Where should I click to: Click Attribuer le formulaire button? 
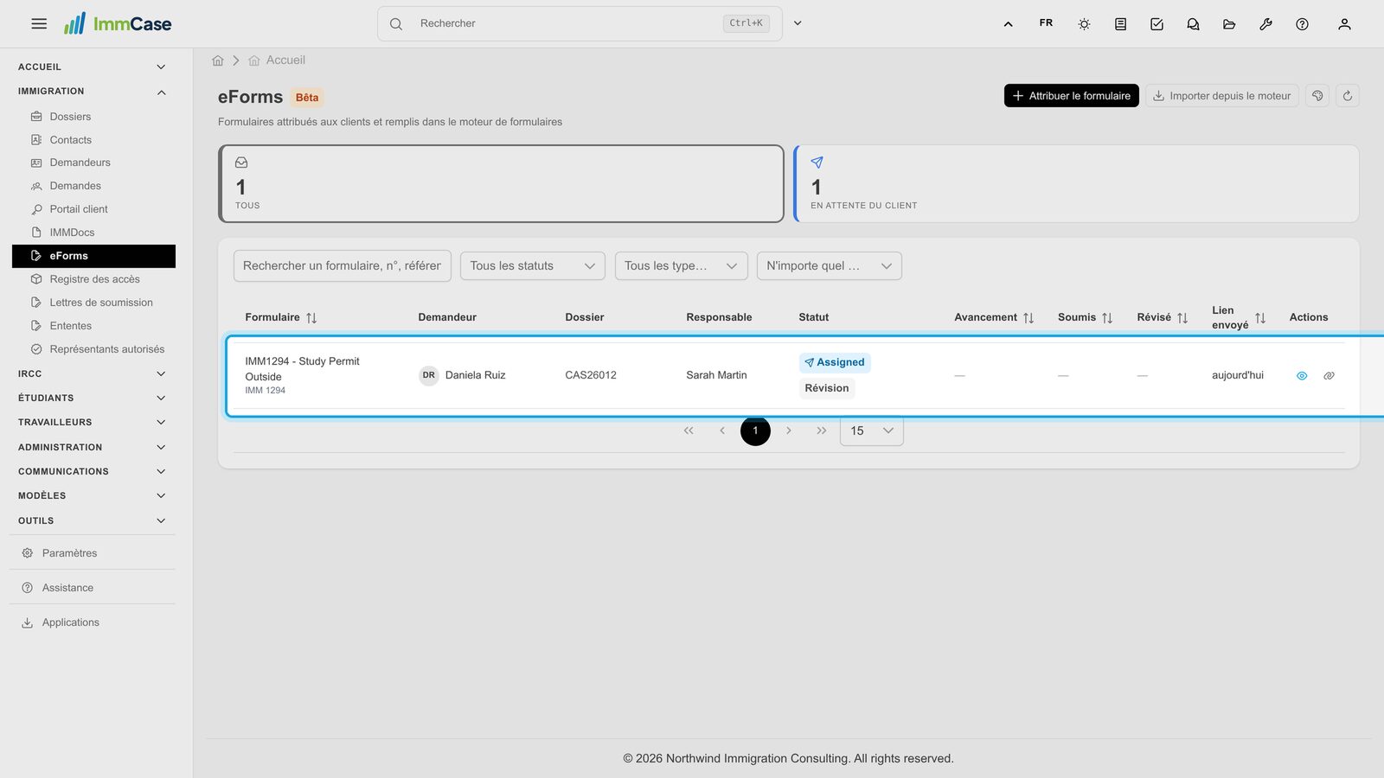1071,96
